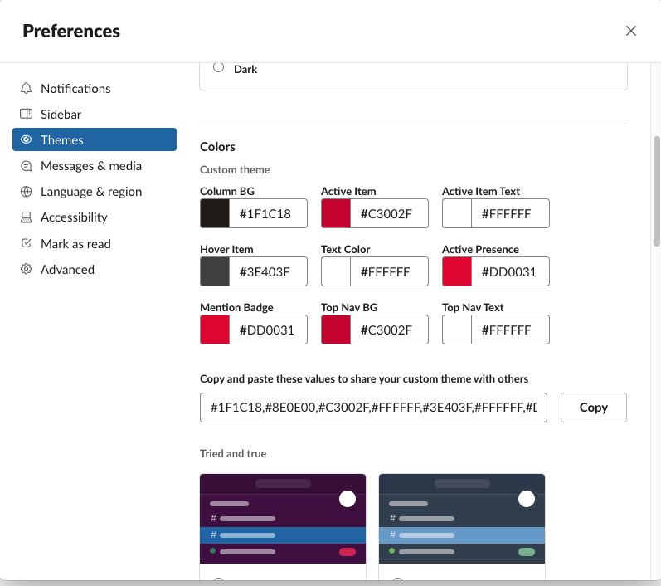Image resolution: width=661 pixels, height=586 pixels.
Task: Open Notifications preferences
Action: pyautogui.click(x=95, y=88)
